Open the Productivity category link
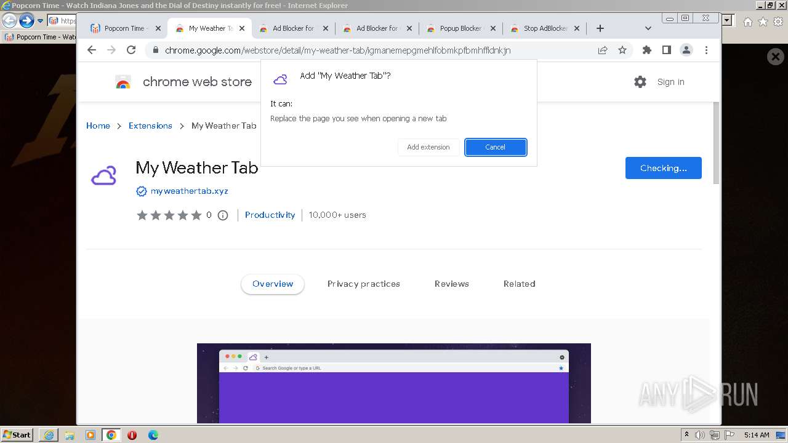The width and height of the screenshot is (788, 443). pyautogui.click(x=270, y=215)
